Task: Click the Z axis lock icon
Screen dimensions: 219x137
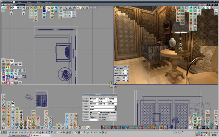Action: tap(143, 127)
